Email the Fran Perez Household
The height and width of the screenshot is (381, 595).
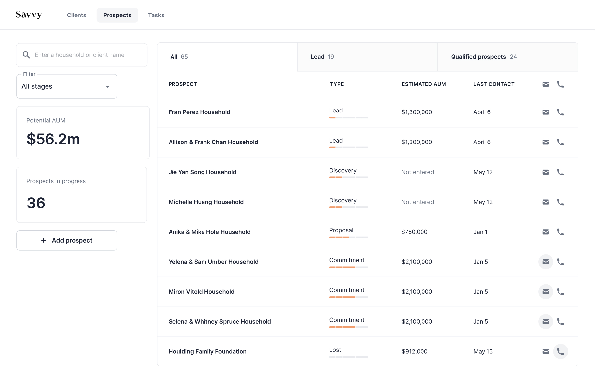pos(546,112)
